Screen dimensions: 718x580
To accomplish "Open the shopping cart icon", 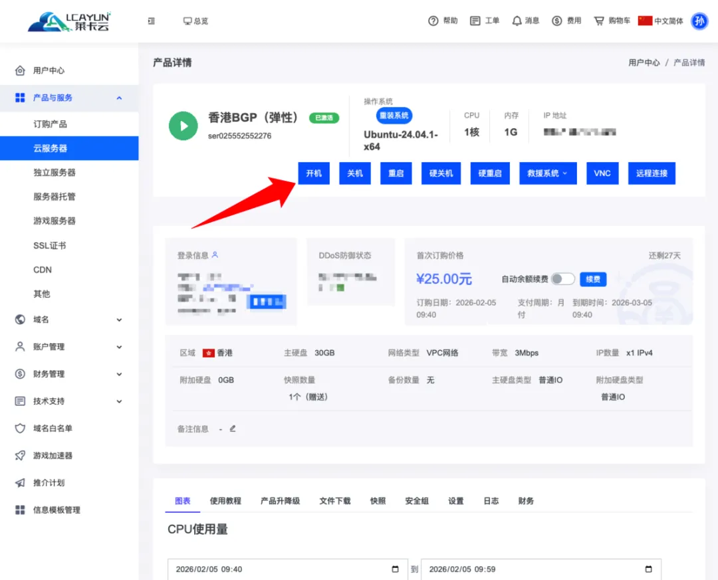I will point(599,21).
